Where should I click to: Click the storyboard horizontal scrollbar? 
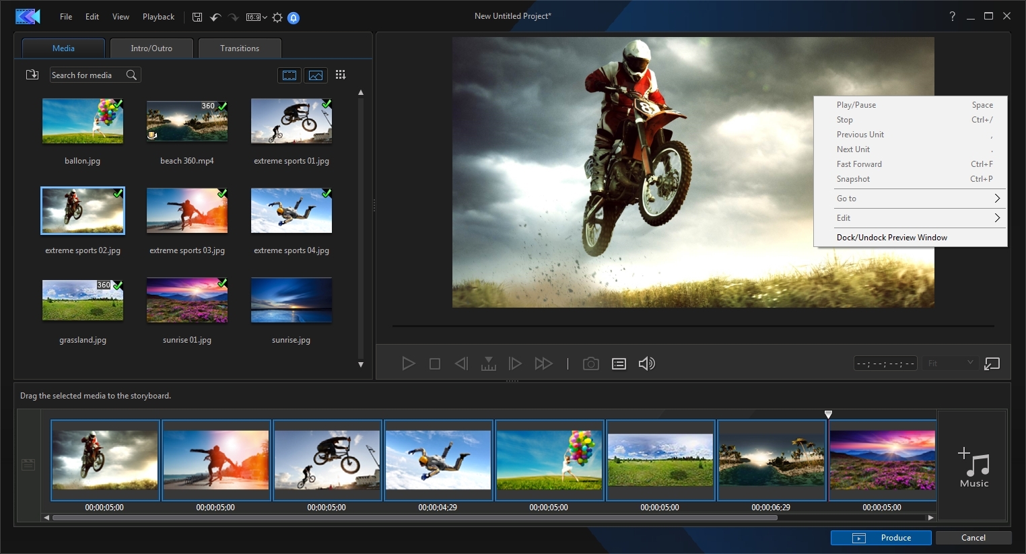tap(415, 518)
